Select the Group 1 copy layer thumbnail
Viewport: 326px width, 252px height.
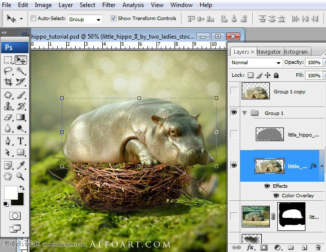(x=256, y=92)
